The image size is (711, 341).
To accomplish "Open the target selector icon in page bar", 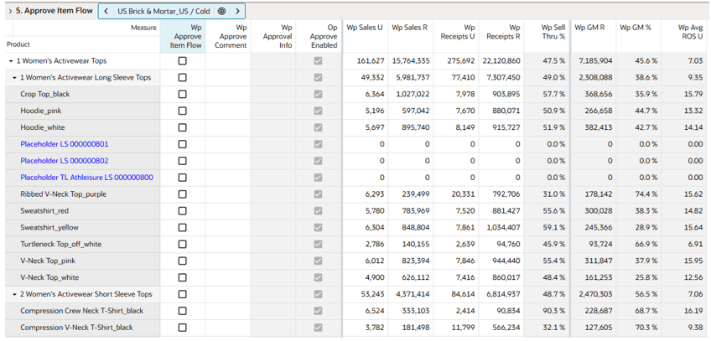I will [x=221, y=12].
